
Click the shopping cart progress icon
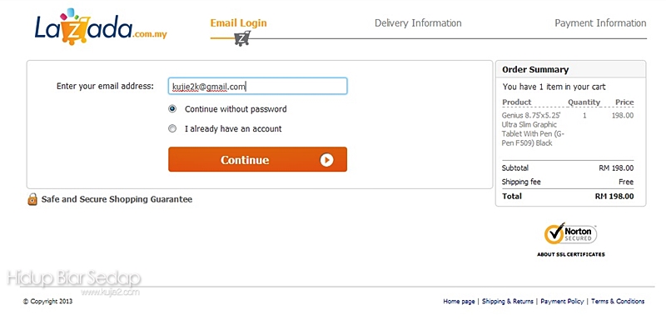[x=241, y=38]
